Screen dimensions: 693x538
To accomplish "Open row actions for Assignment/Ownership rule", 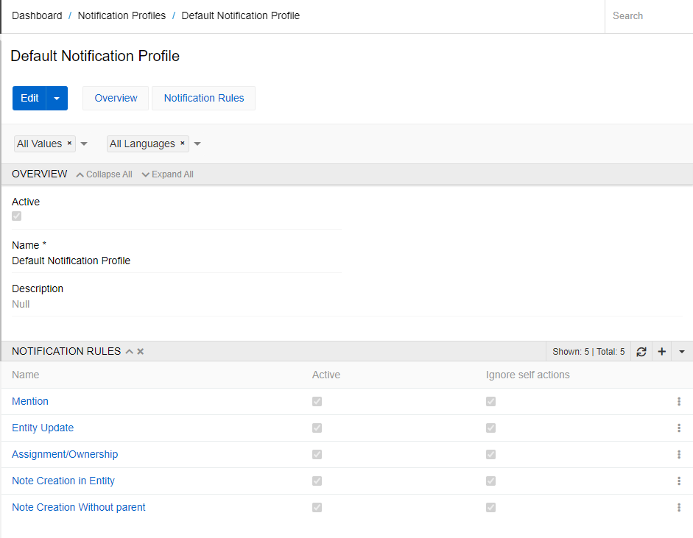I will tap(678, 454).
